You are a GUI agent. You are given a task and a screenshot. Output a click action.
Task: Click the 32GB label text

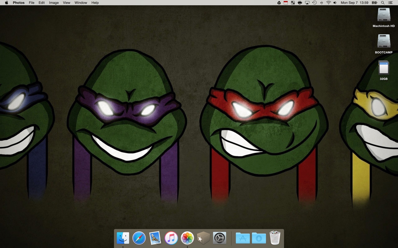tap(384, 79)
